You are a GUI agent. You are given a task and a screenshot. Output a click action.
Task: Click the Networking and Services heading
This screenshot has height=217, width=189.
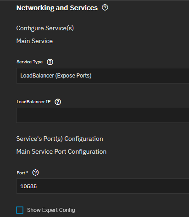click(57, 8)
